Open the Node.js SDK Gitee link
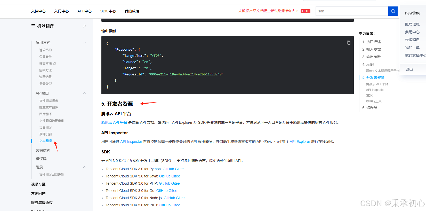 click(180, 198)
